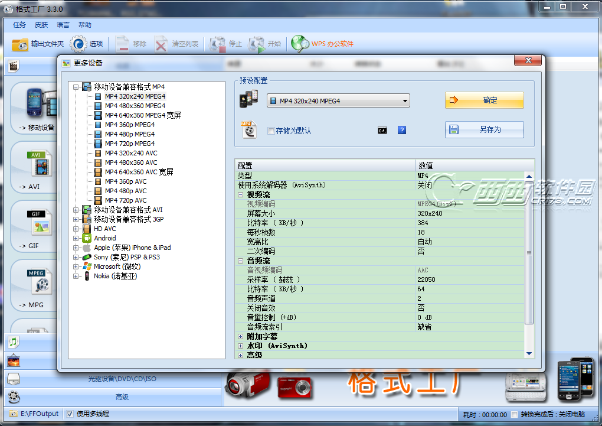This screenshot has height=426, width=602.
Task: Open the video category film icon in sidebar
Action: (14, 66)
